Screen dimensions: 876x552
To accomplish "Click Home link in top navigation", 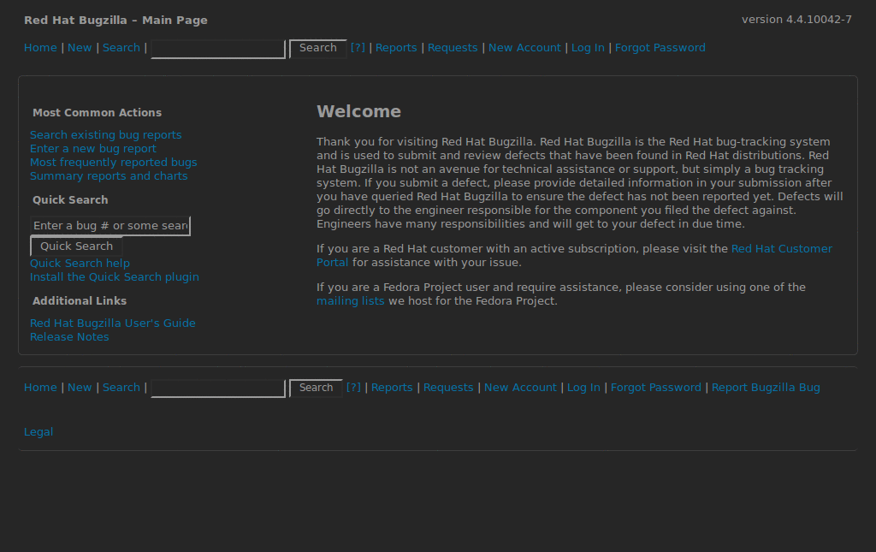I will tap(40, 48).
